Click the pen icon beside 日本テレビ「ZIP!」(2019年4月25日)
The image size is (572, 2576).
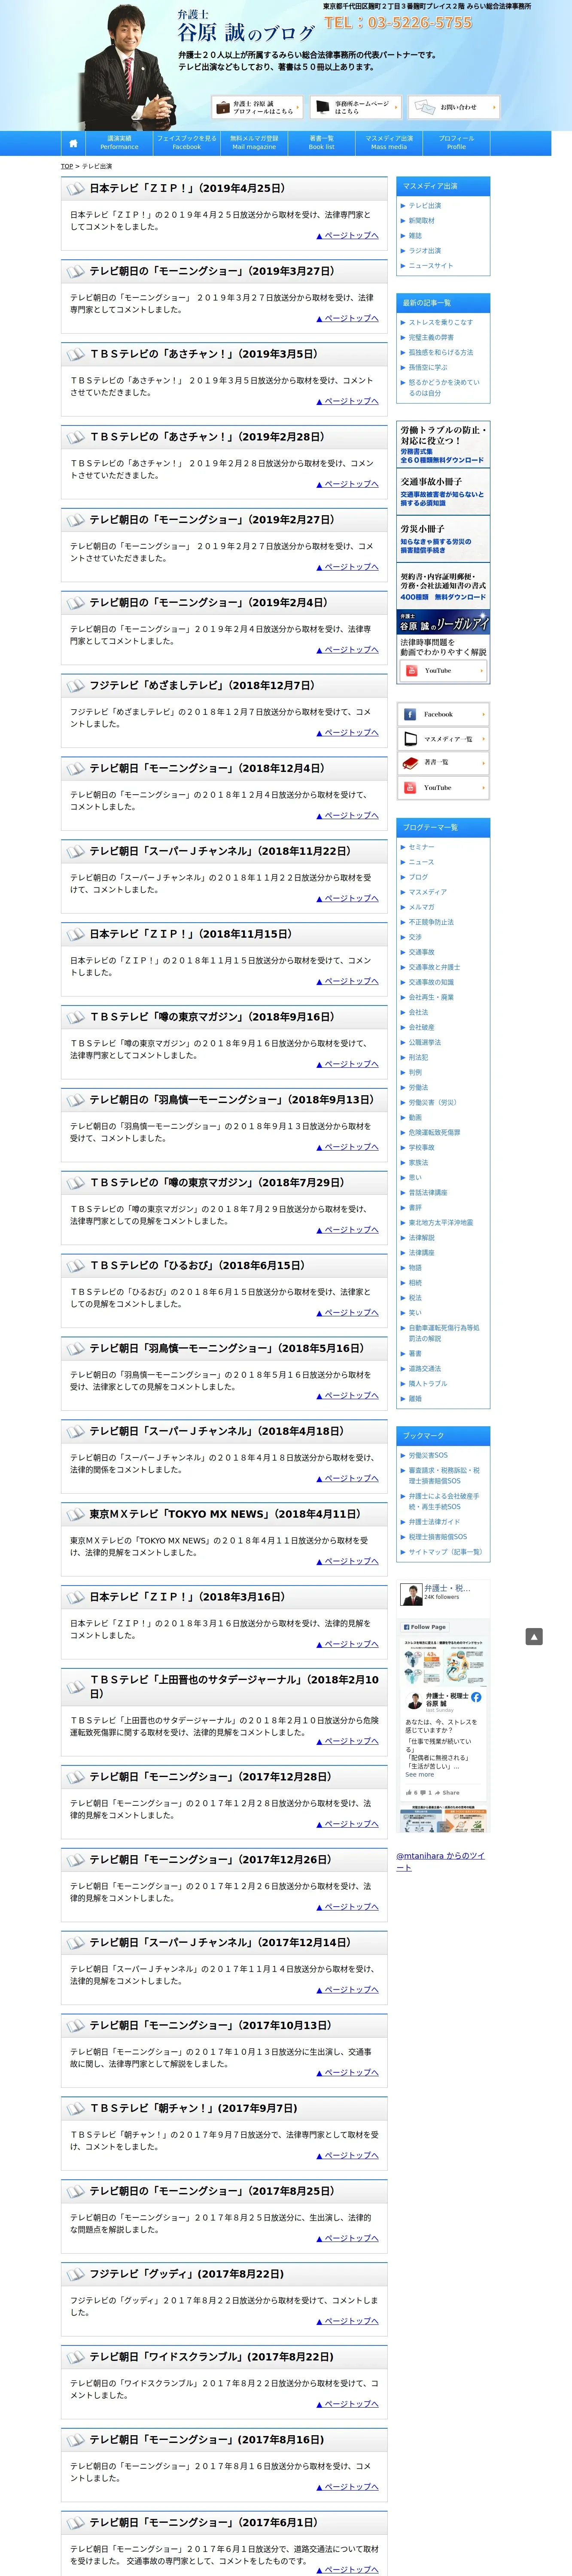[x=75, y=188]
